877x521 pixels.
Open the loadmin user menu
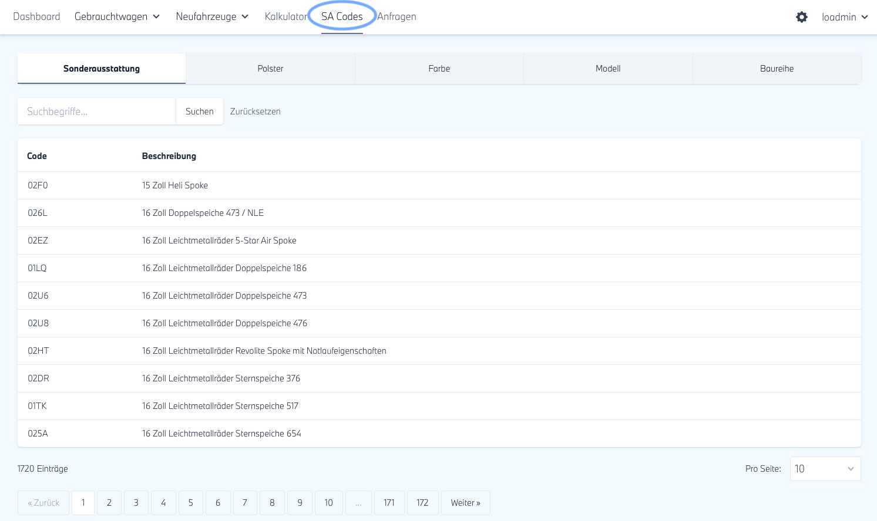click(844, 17)
